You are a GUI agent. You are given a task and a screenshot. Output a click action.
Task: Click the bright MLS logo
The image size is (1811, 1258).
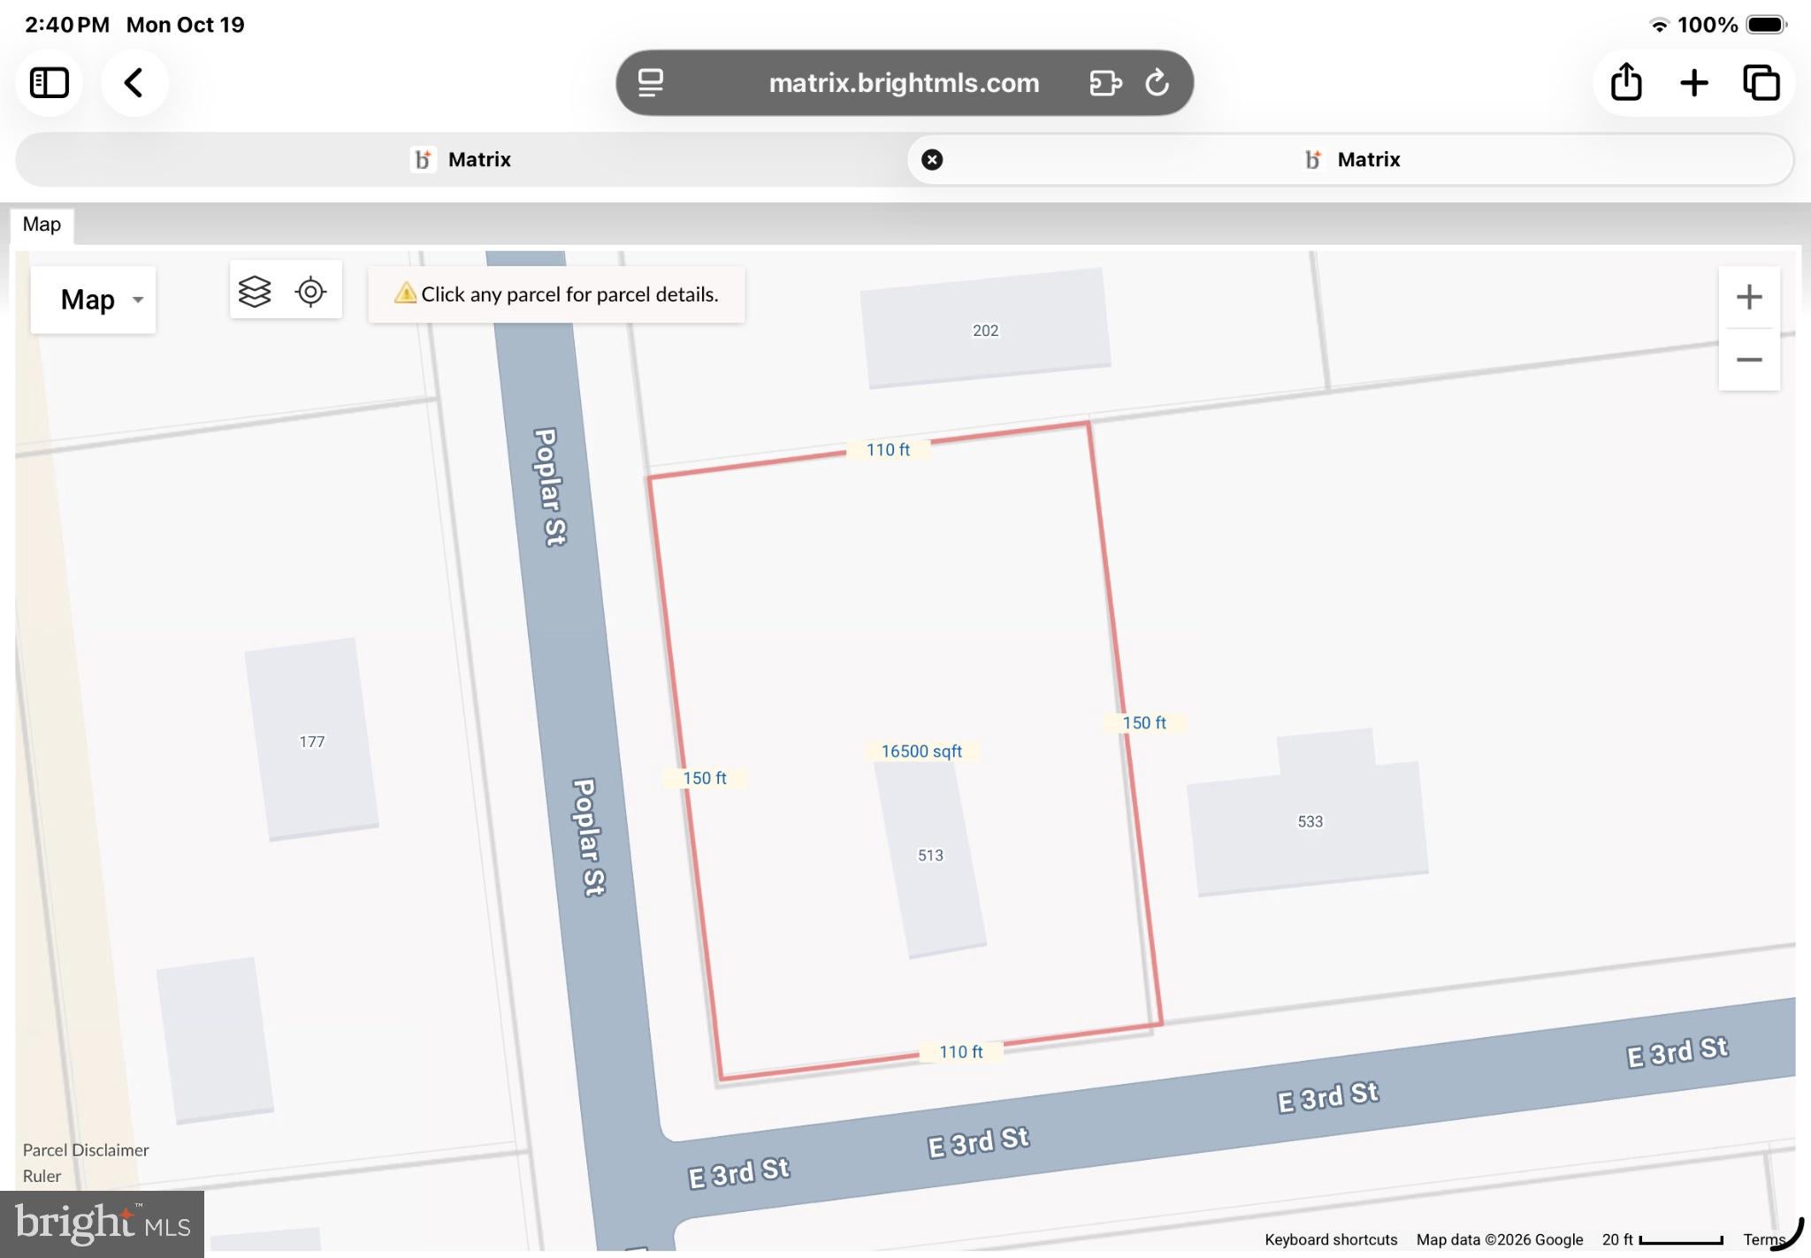click(x=103, y=1224)
